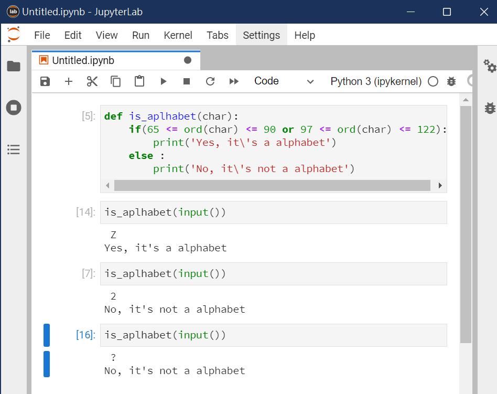Click into cell [14] code input
The image size is (497, 394).
point(274,212)
